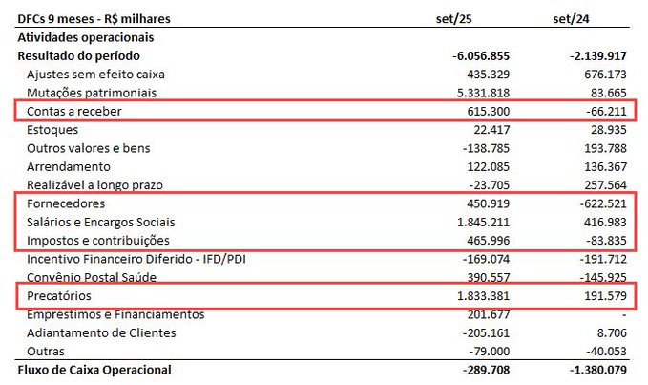Select the 'Fluxo de Caixa Operacional' total row
Screen dimensions: 648x385
click(x=95, y=370)
